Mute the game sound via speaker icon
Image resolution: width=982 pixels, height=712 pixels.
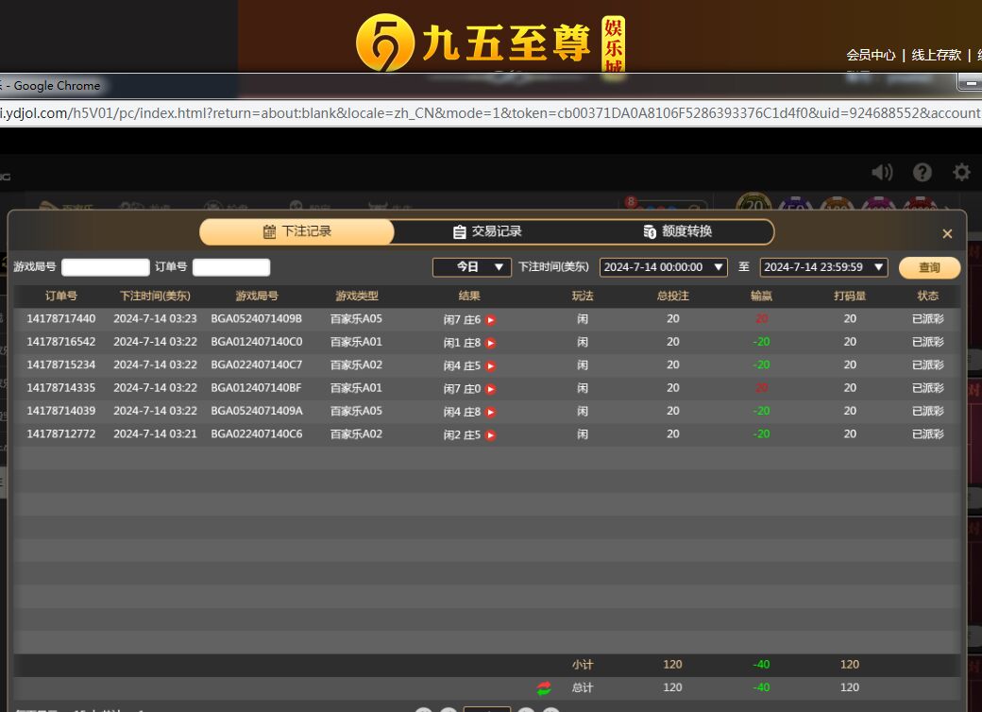click(x=882, y=172)
